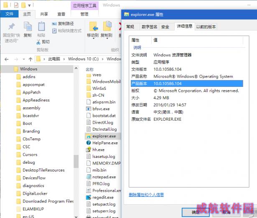257x218 pixels.
Task: Select the product version (产品版本) row
Action: pos(187,84)
